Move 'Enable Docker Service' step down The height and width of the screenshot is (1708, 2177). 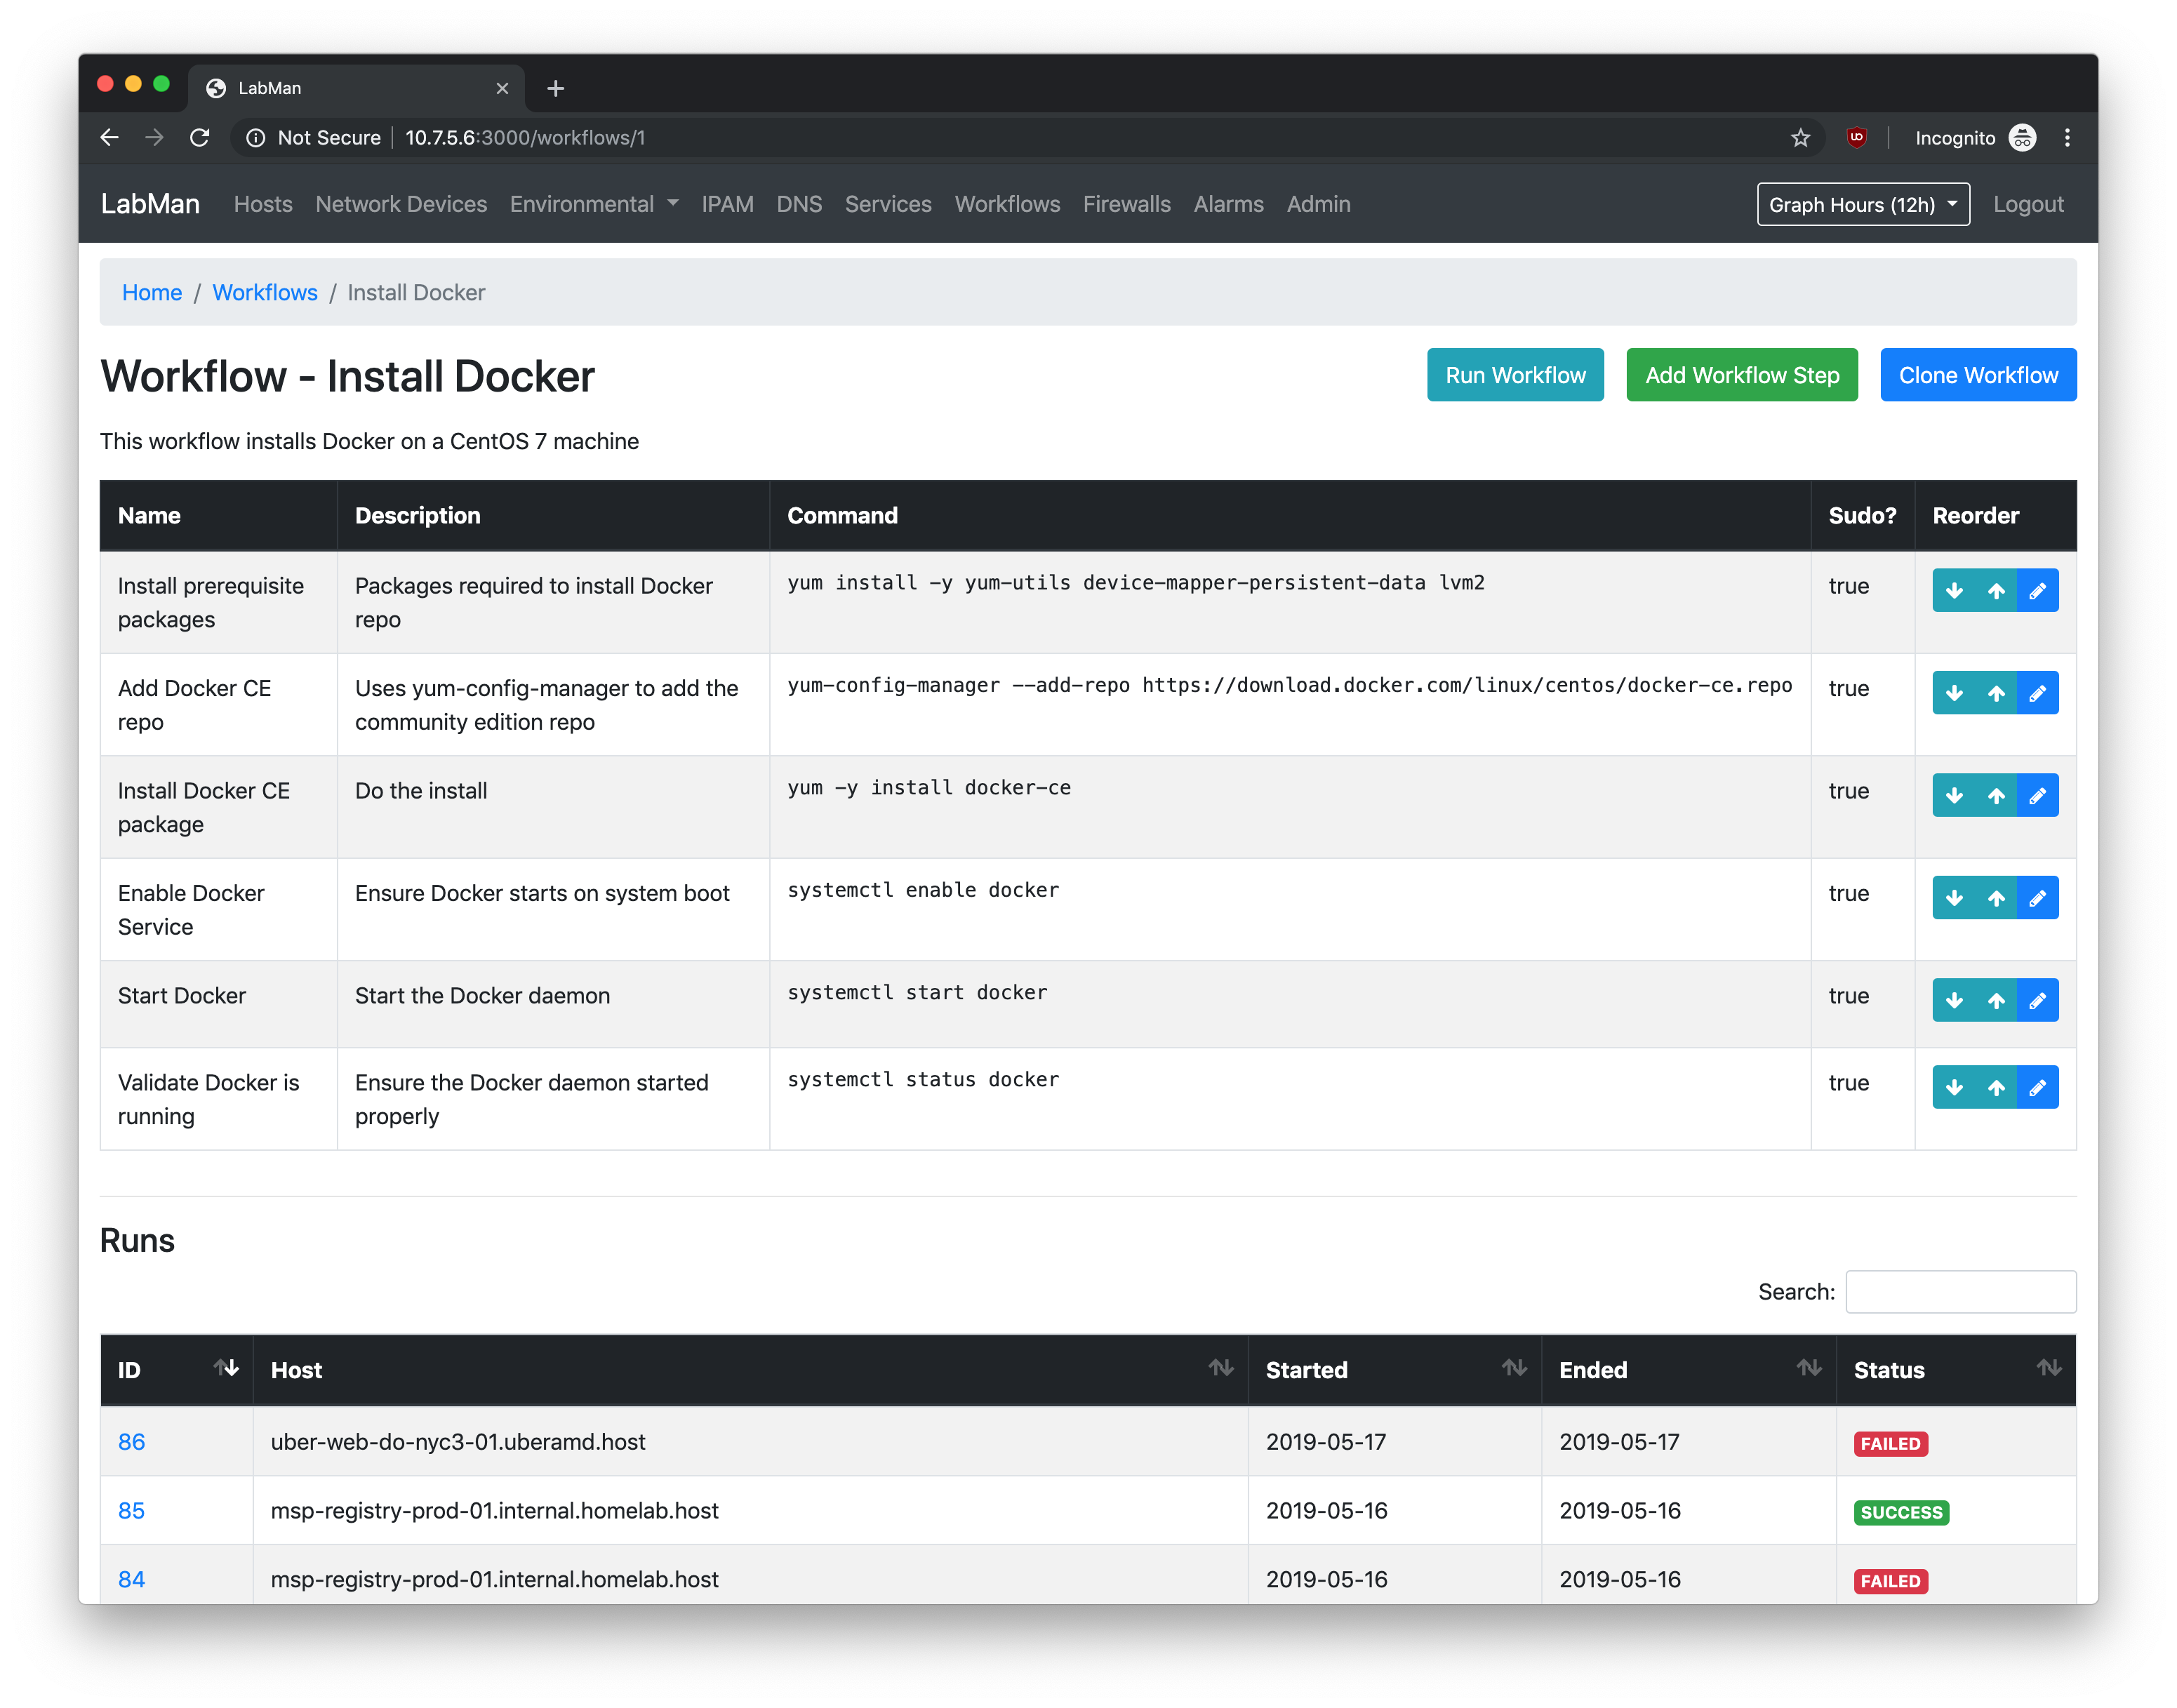click(1953, 898)
